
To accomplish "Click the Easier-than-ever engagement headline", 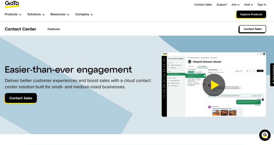I will pos(68,70).
